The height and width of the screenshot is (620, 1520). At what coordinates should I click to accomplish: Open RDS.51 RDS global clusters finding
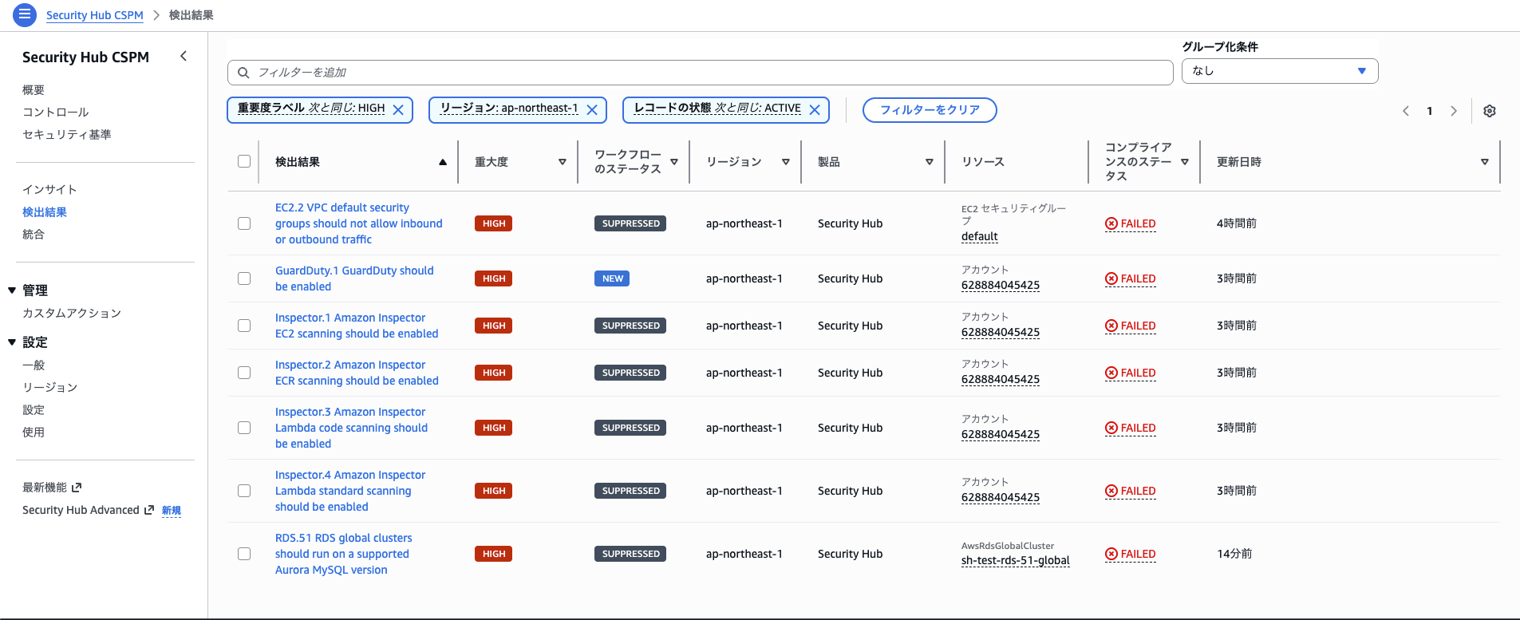coord(344,554)
